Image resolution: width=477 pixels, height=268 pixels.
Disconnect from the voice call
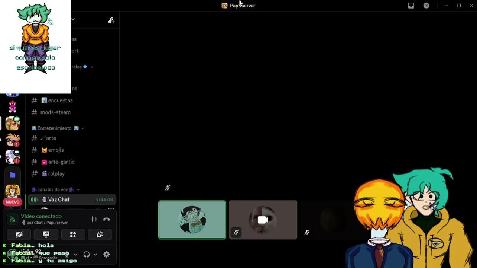pos(107,219)
